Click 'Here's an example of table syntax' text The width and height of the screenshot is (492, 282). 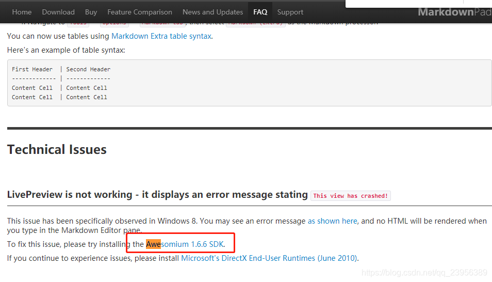(x=66, y=50)
